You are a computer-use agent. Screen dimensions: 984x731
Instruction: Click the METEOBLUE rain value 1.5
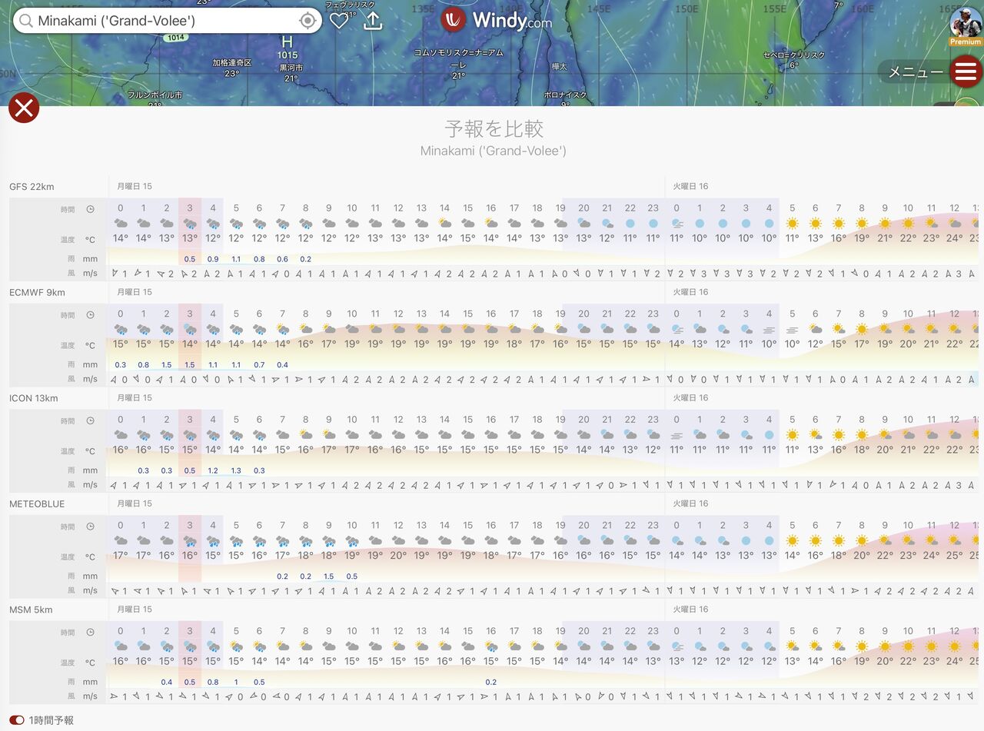pyautogui.click(x=329, y=576)
